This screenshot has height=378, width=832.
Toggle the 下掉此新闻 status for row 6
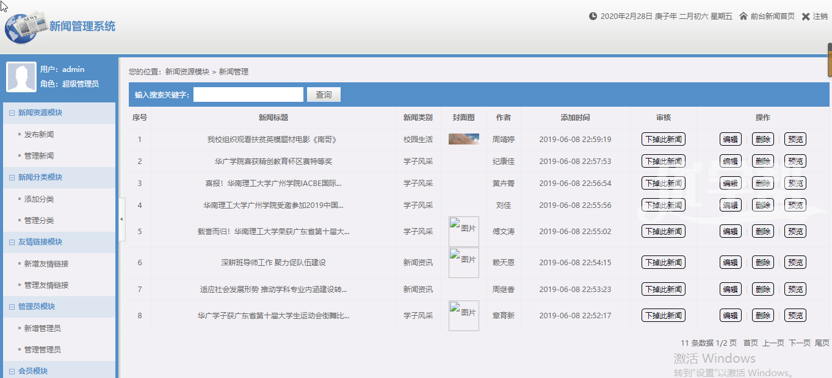click(x=663, y=263)
